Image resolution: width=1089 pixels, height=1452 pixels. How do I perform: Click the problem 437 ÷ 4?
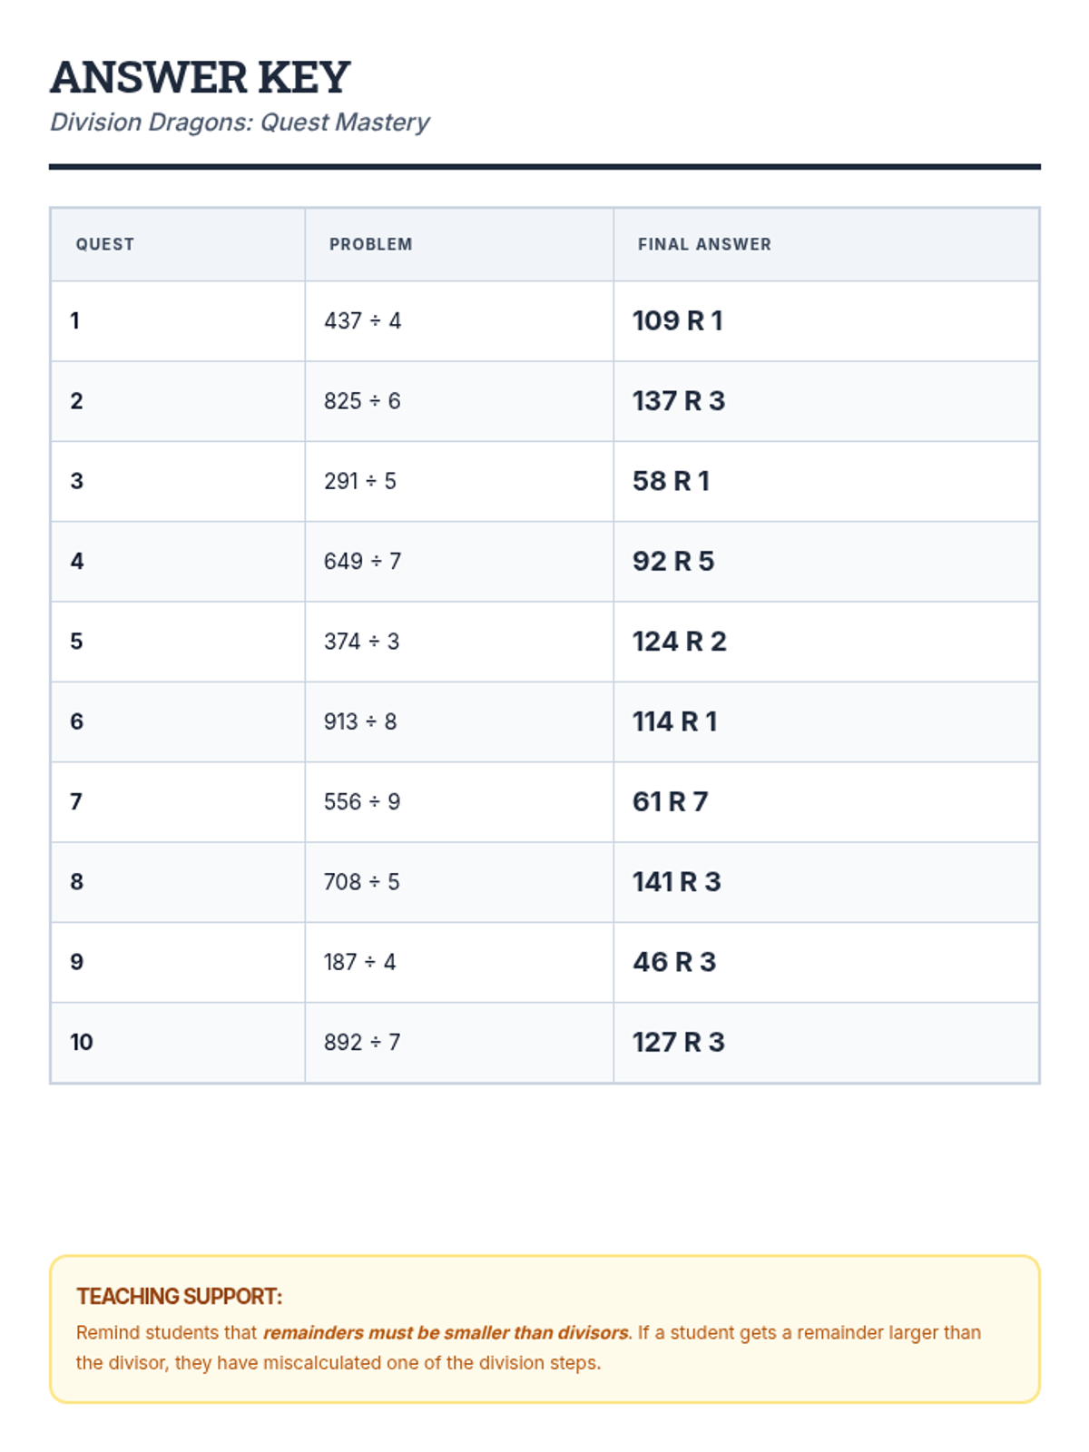362,320
